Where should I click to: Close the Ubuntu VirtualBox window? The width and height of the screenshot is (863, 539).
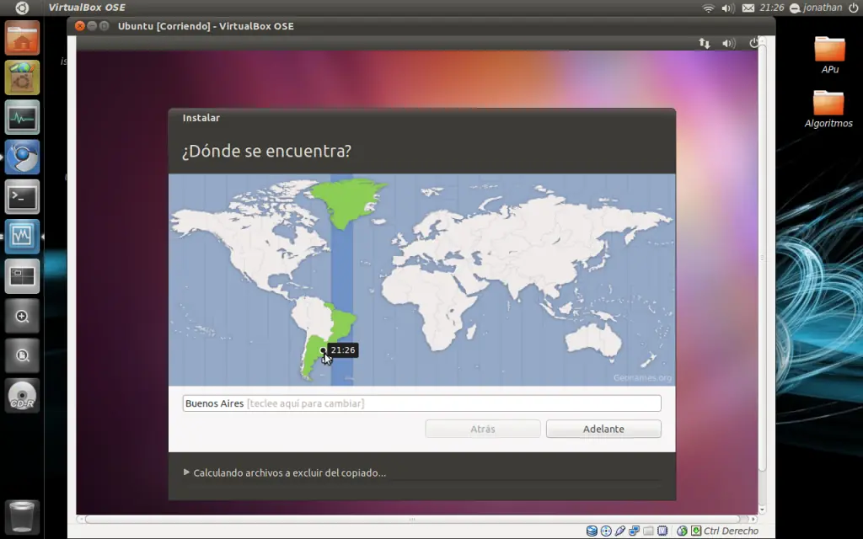pos(80,26)
